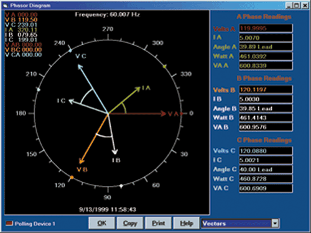The image size is (311, 233).
Task: Click the blue V C marker near 240
Action: click(70, 50)
